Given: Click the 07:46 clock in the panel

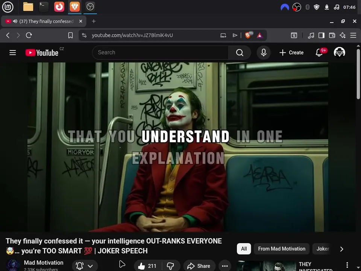Looking at the screenshot, I should (349, 7).
